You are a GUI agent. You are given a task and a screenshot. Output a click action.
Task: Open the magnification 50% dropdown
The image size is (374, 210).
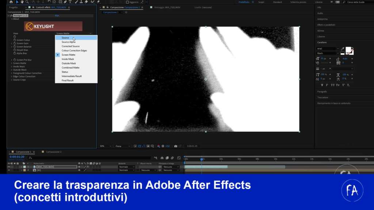[x=106, y=146]
